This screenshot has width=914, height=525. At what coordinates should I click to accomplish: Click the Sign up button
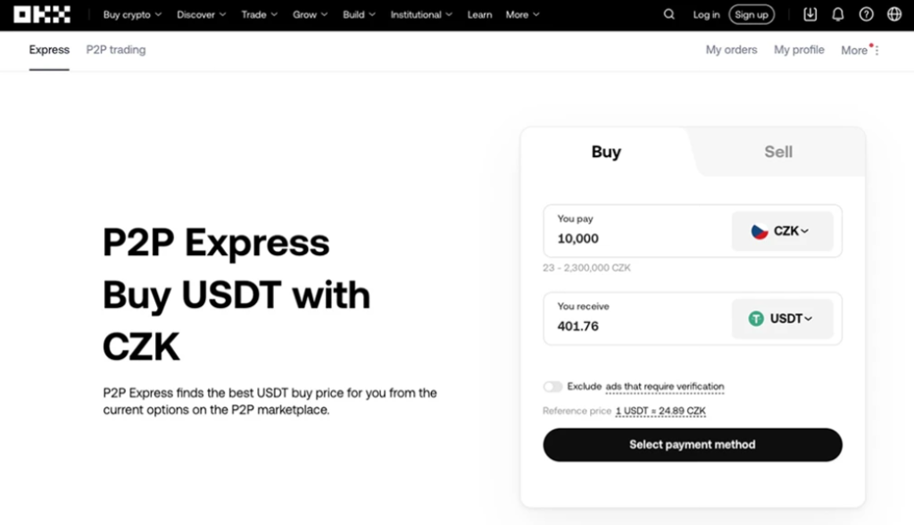pos(752,14)
